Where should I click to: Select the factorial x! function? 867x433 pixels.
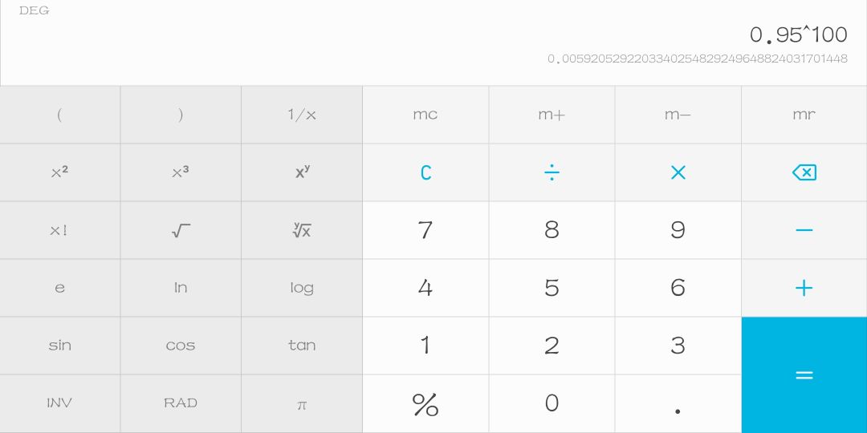click(60, 230)
